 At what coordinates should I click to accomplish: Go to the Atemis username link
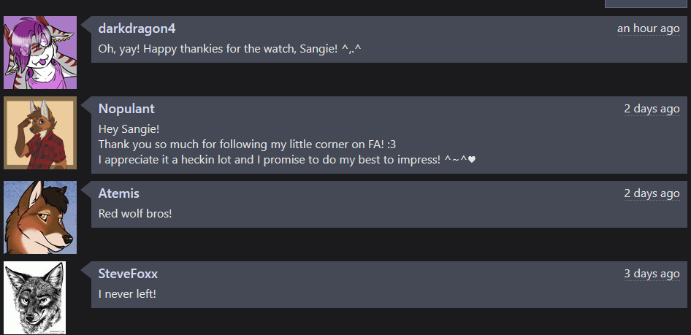coord(119,193)
